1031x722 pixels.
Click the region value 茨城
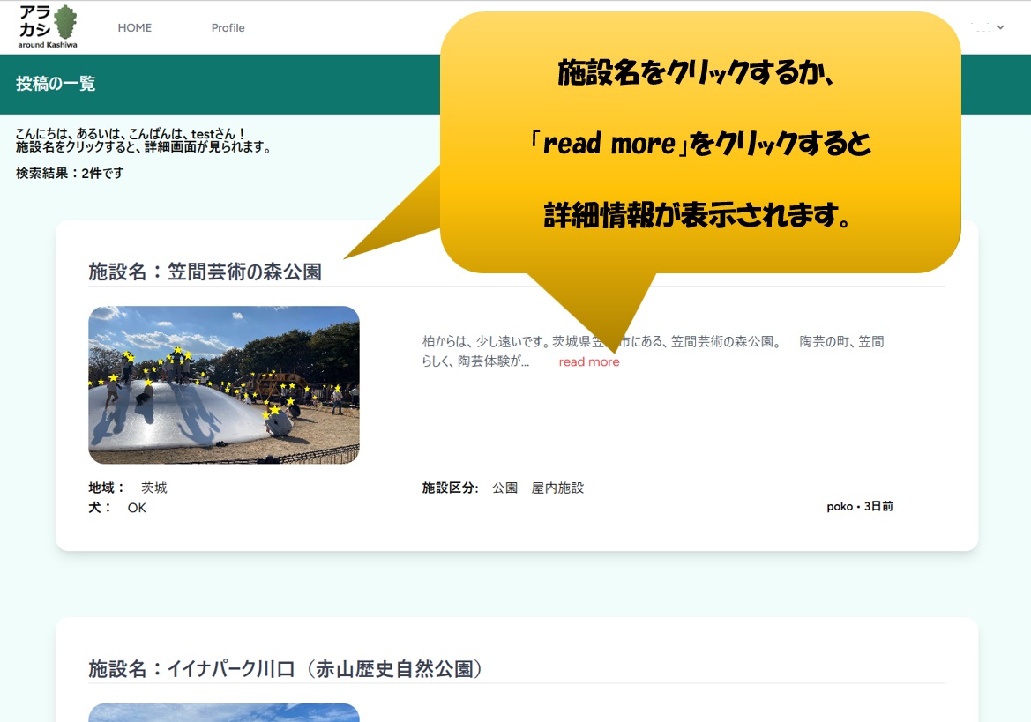click(x=154, y=488)
